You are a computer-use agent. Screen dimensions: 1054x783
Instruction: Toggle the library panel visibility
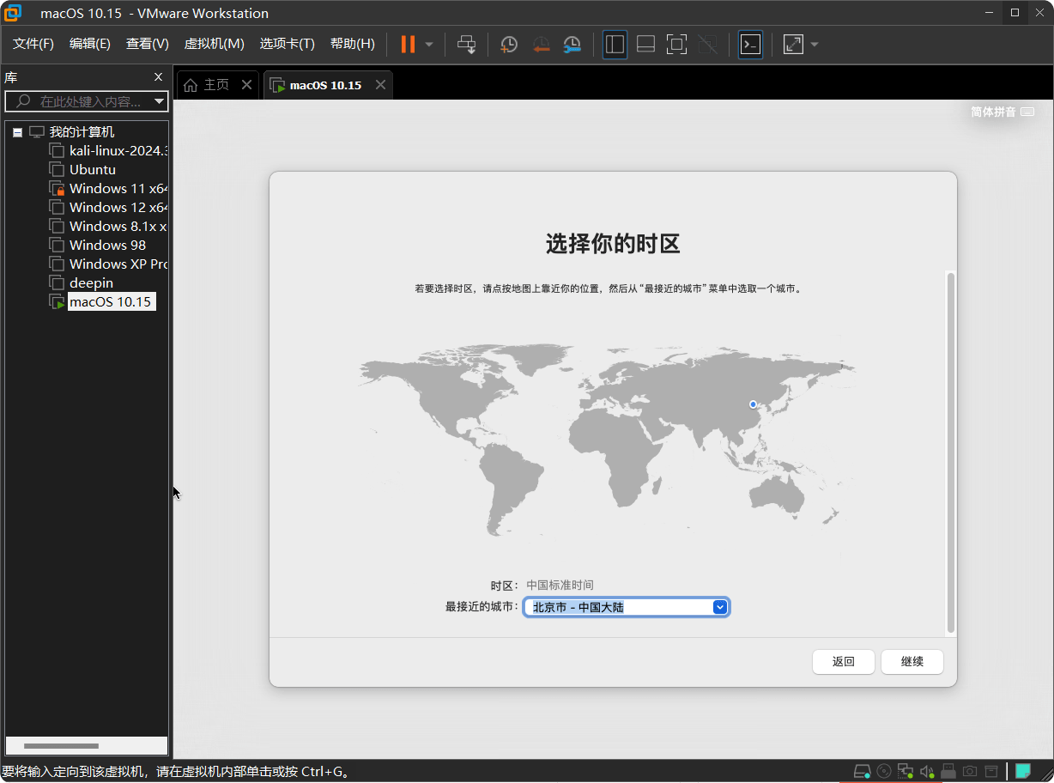[615, 44]
